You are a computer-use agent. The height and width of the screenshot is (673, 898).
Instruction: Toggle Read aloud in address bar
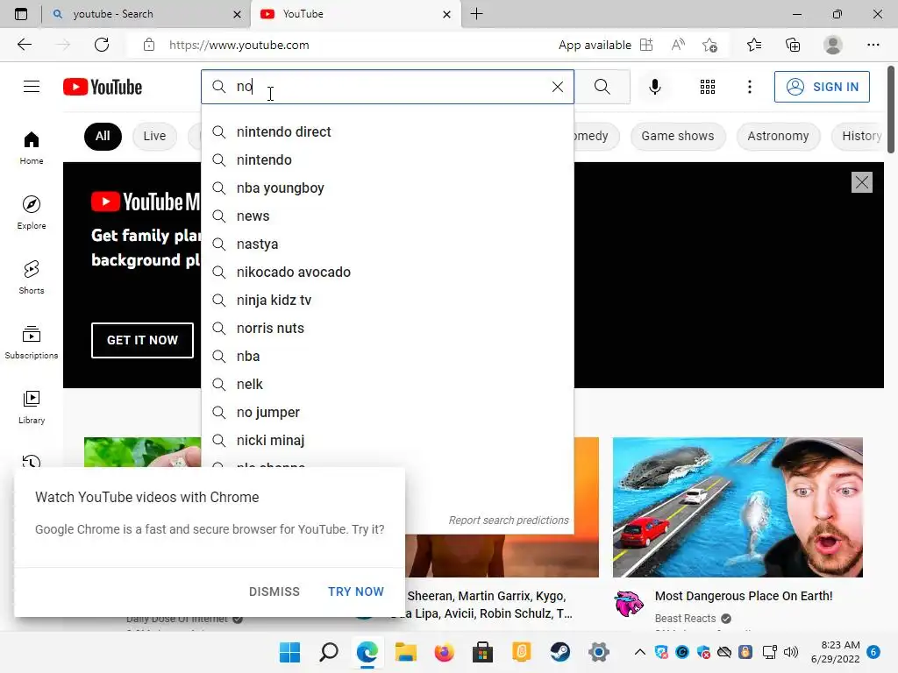678,45
